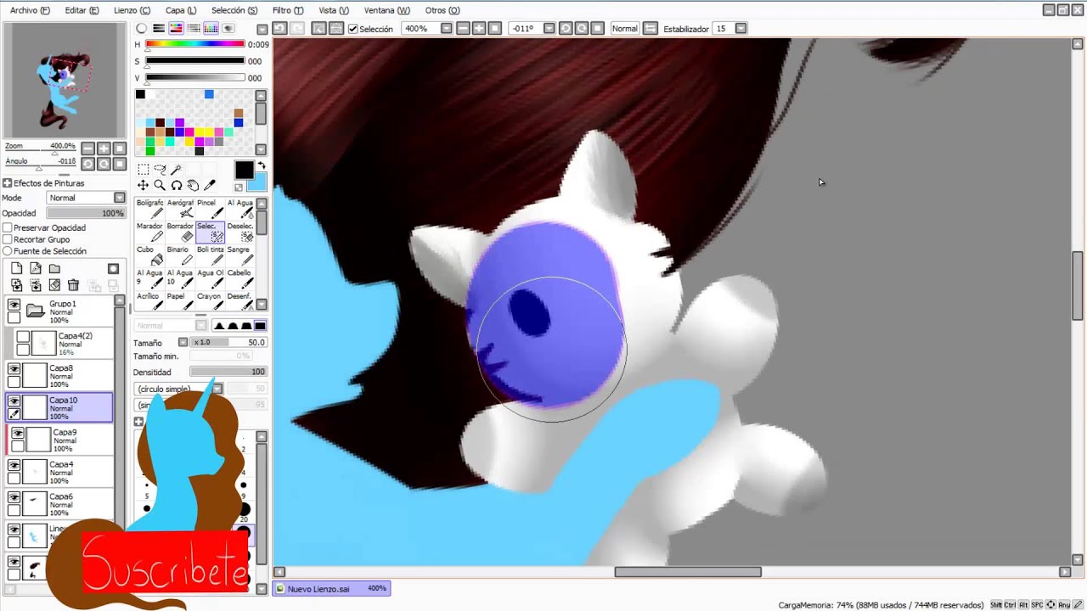Screen dimensions: 1087x611
Task: Toggle the Selección checkbox in toolbar
Action: point(353,29)
